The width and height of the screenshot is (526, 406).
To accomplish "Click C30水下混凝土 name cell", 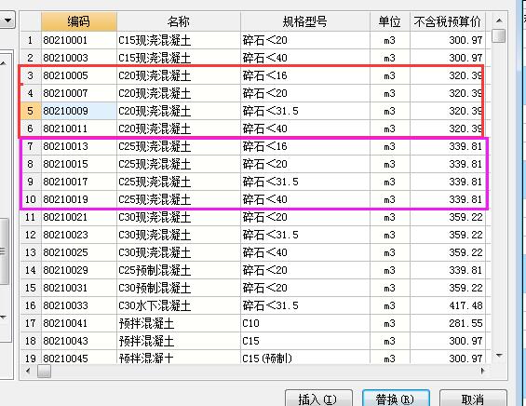I will point(179,305).
